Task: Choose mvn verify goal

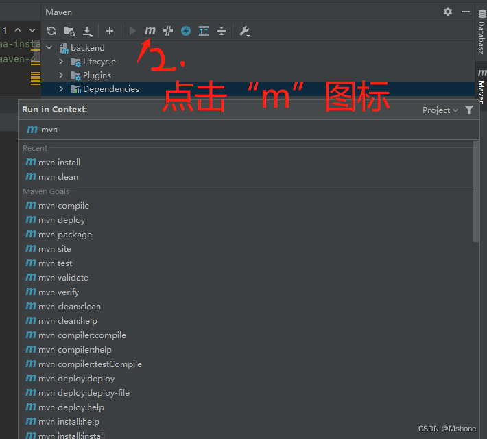Action: [x=52, y=292]
